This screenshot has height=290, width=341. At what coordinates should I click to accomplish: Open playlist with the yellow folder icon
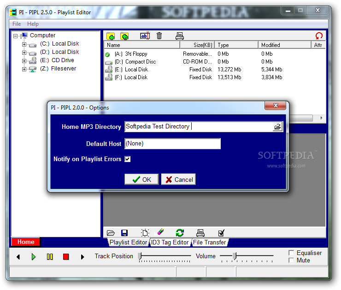point(111,233)
